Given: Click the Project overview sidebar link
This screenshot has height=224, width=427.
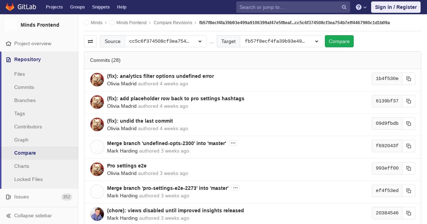Looking at the screenshot, I should (x=33, y=43).
